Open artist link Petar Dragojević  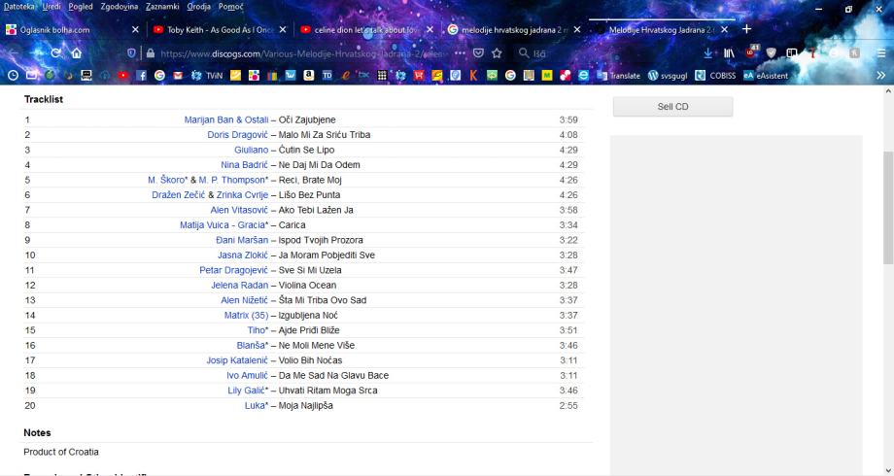pos(233,270)
